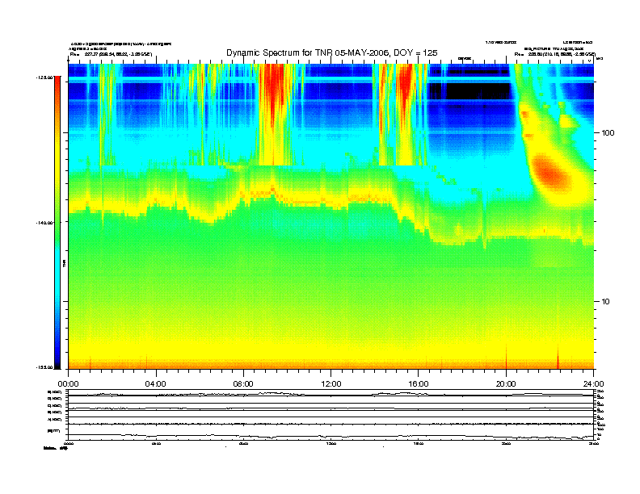Screen dimensions: 640x494
Task: Click the 04:00 time axis label
Action: pyautogui.click(x=156, y=384)
